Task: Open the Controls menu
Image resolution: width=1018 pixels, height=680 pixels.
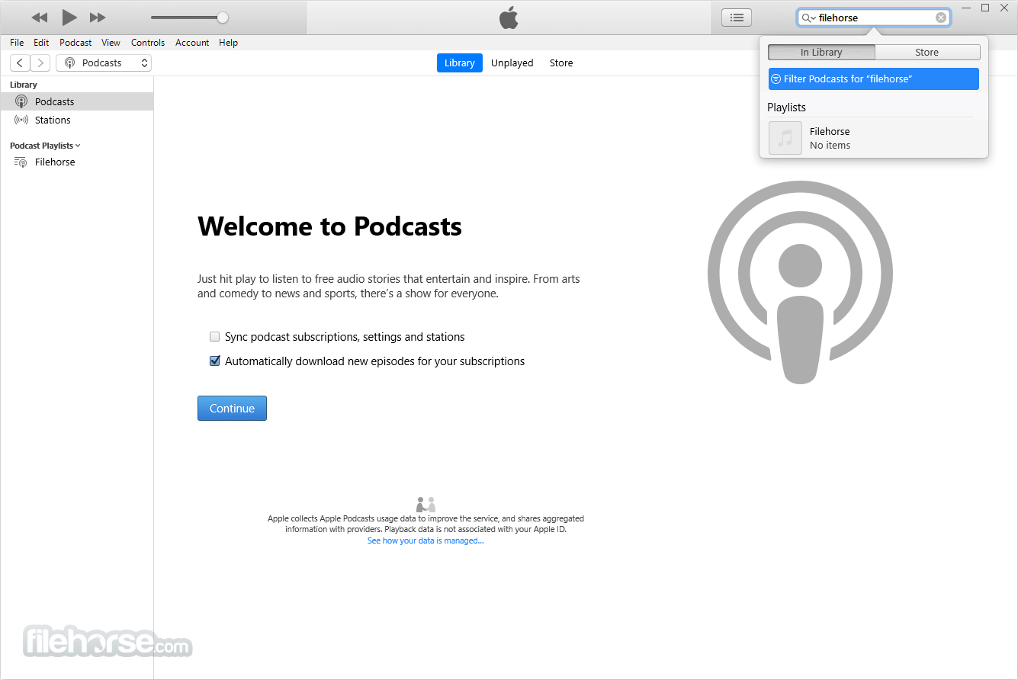Action: point(148,43)
